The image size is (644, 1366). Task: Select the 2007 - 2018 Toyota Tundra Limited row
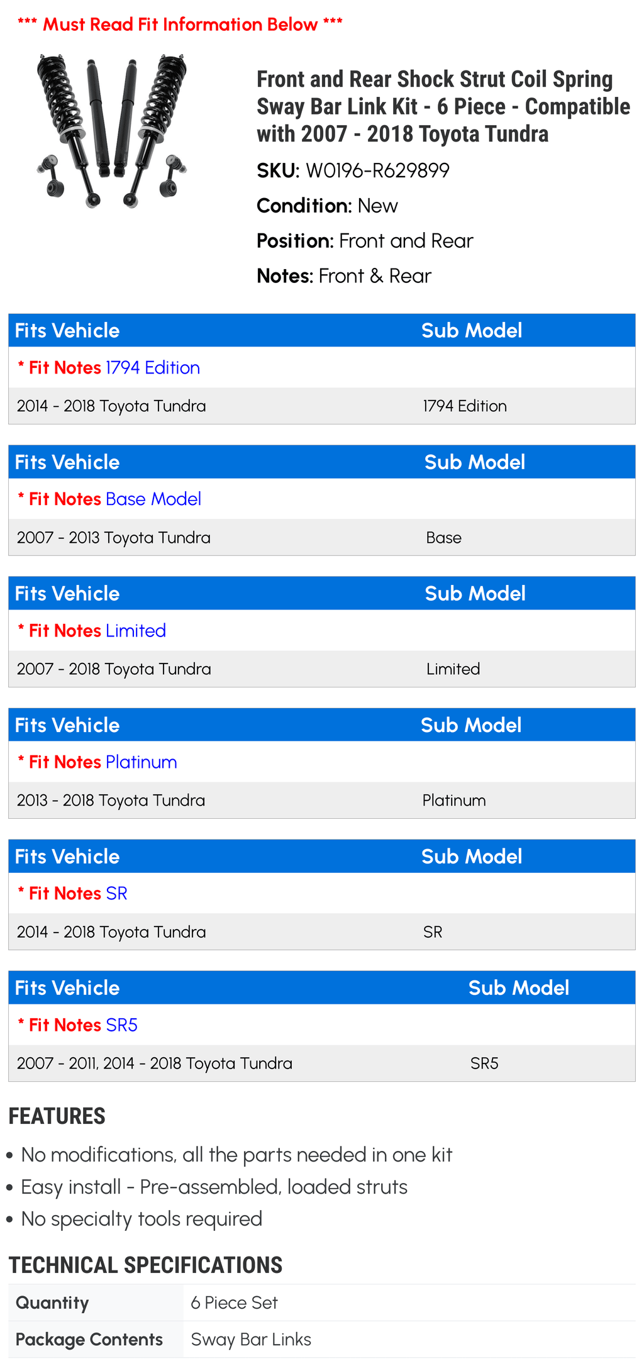(x=322, y=669)
